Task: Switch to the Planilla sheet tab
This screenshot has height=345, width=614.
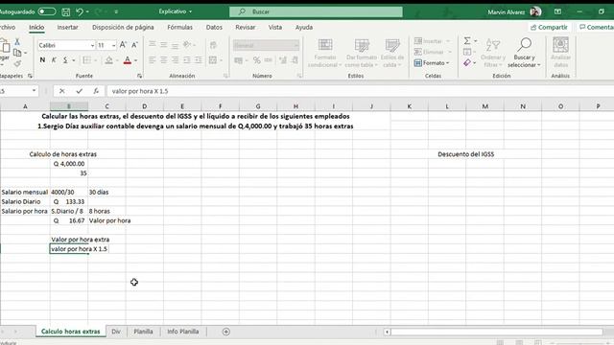Action: click(143, 332)
